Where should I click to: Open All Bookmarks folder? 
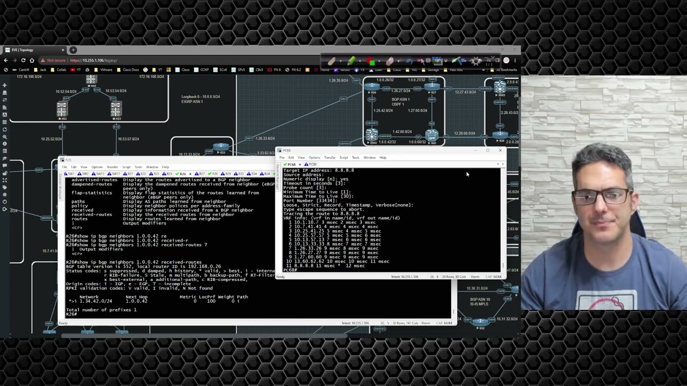point(503,70)
